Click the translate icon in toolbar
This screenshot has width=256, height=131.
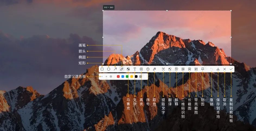[170, 69]
